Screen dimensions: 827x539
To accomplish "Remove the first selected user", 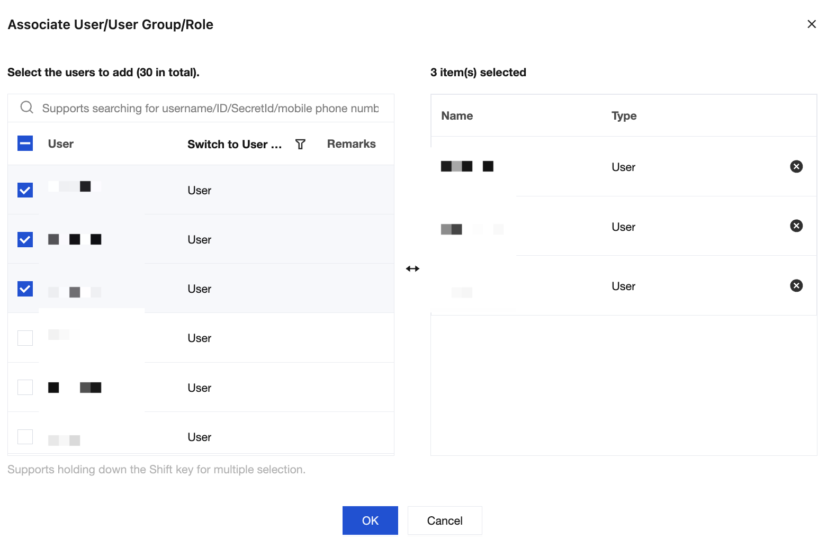I will pos(796,167).
